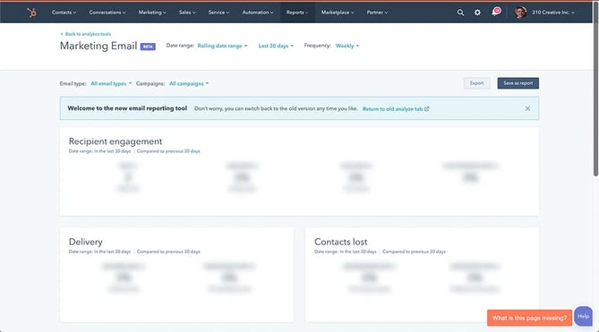599x332 pixels.
Task: Open the All email types filter
Action: click(111, 83)
